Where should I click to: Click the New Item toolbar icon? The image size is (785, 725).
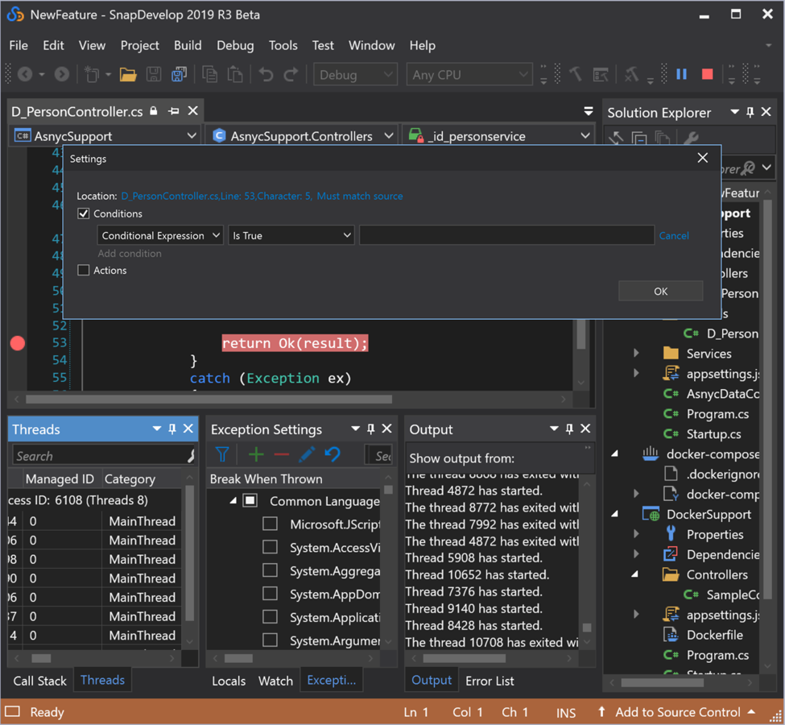(92, 75)
